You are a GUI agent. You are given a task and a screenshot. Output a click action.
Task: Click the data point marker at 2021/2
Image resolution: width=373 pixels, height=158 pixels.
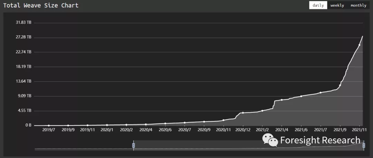(262, 111)
